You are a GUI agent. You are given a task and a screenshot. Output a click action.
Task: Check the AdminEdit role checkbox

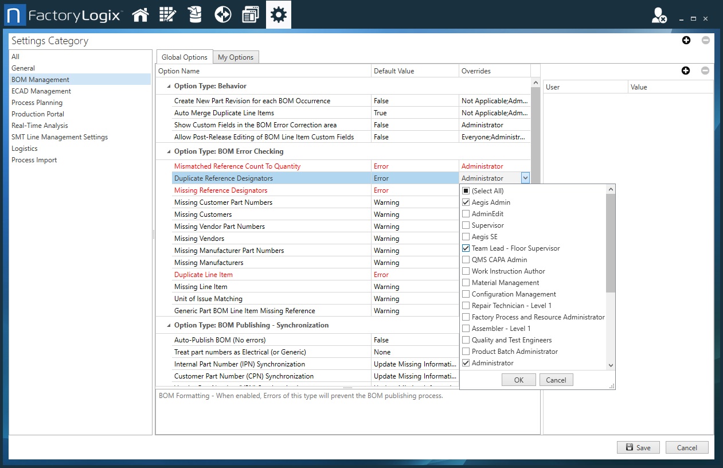(467, 213)
